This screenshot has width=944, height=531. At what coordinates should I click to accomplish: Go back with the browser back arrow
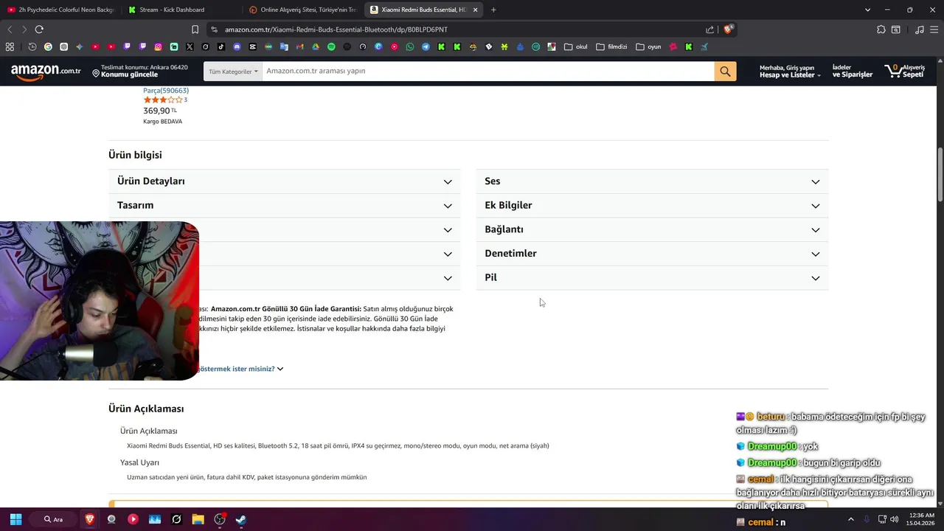click(x=10, y=29)
